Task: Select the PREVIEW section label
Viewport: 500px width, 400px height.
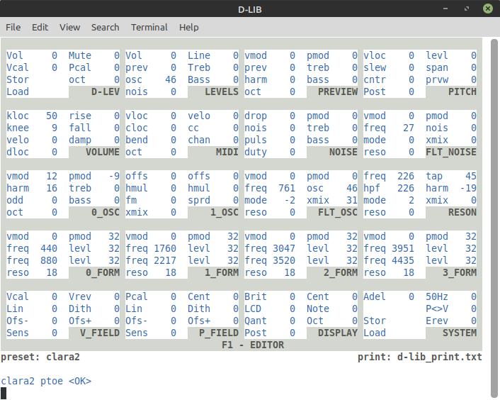Action: [x=338, y=92]
